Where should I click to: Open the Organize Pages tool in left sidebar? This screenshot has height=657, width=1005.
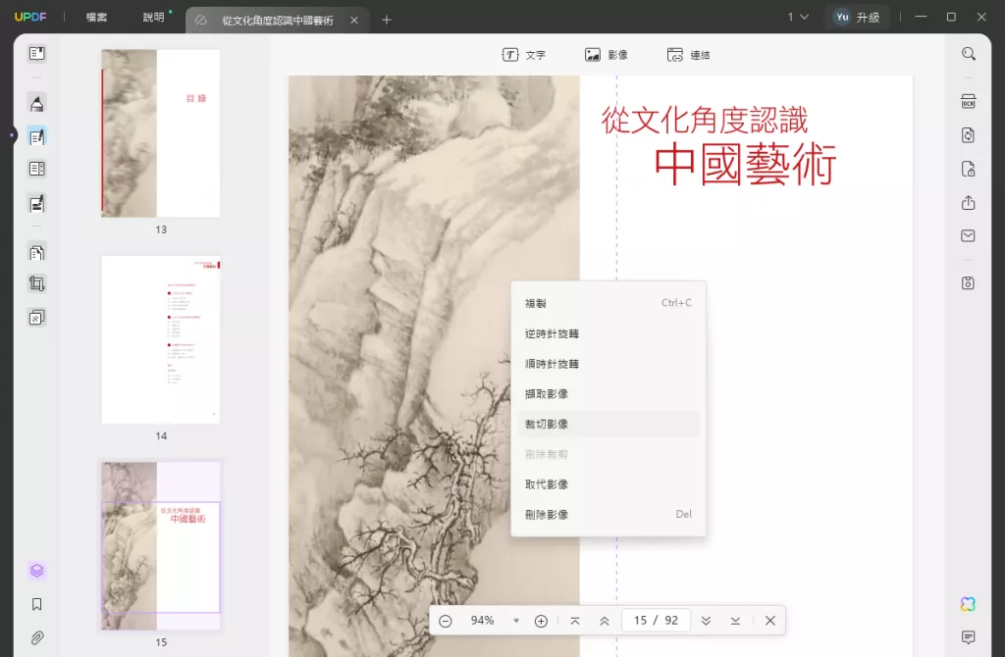[37, 252]
